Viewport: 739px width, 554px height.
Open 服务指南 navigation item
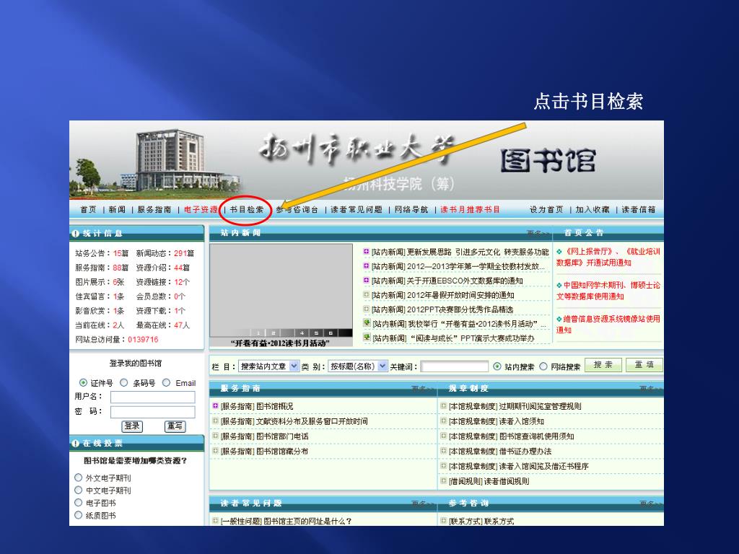tap(154, 210)
